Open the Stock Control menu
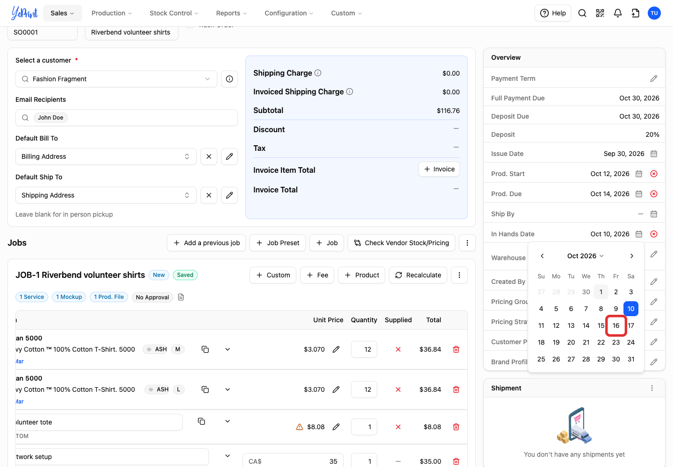673x467 pixels. [x=174, y=13]
